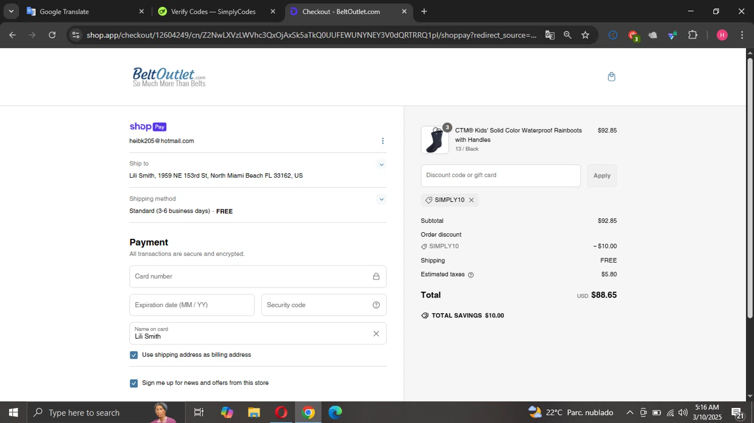Uncheck Use shipping address as billing address
Viewport: 754px width, 423px height.
134,355
